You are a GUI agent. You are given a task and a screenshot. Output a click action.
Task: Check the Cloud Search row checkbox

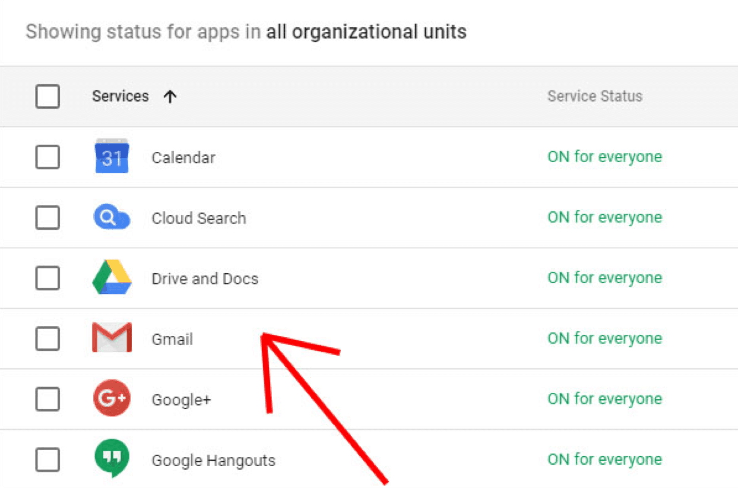pyautogui.click(x=47, y=218)
